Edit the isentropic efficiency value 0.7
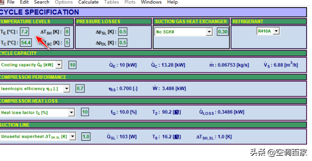Viewport: 312px width, 161px height. click(80, 88)
